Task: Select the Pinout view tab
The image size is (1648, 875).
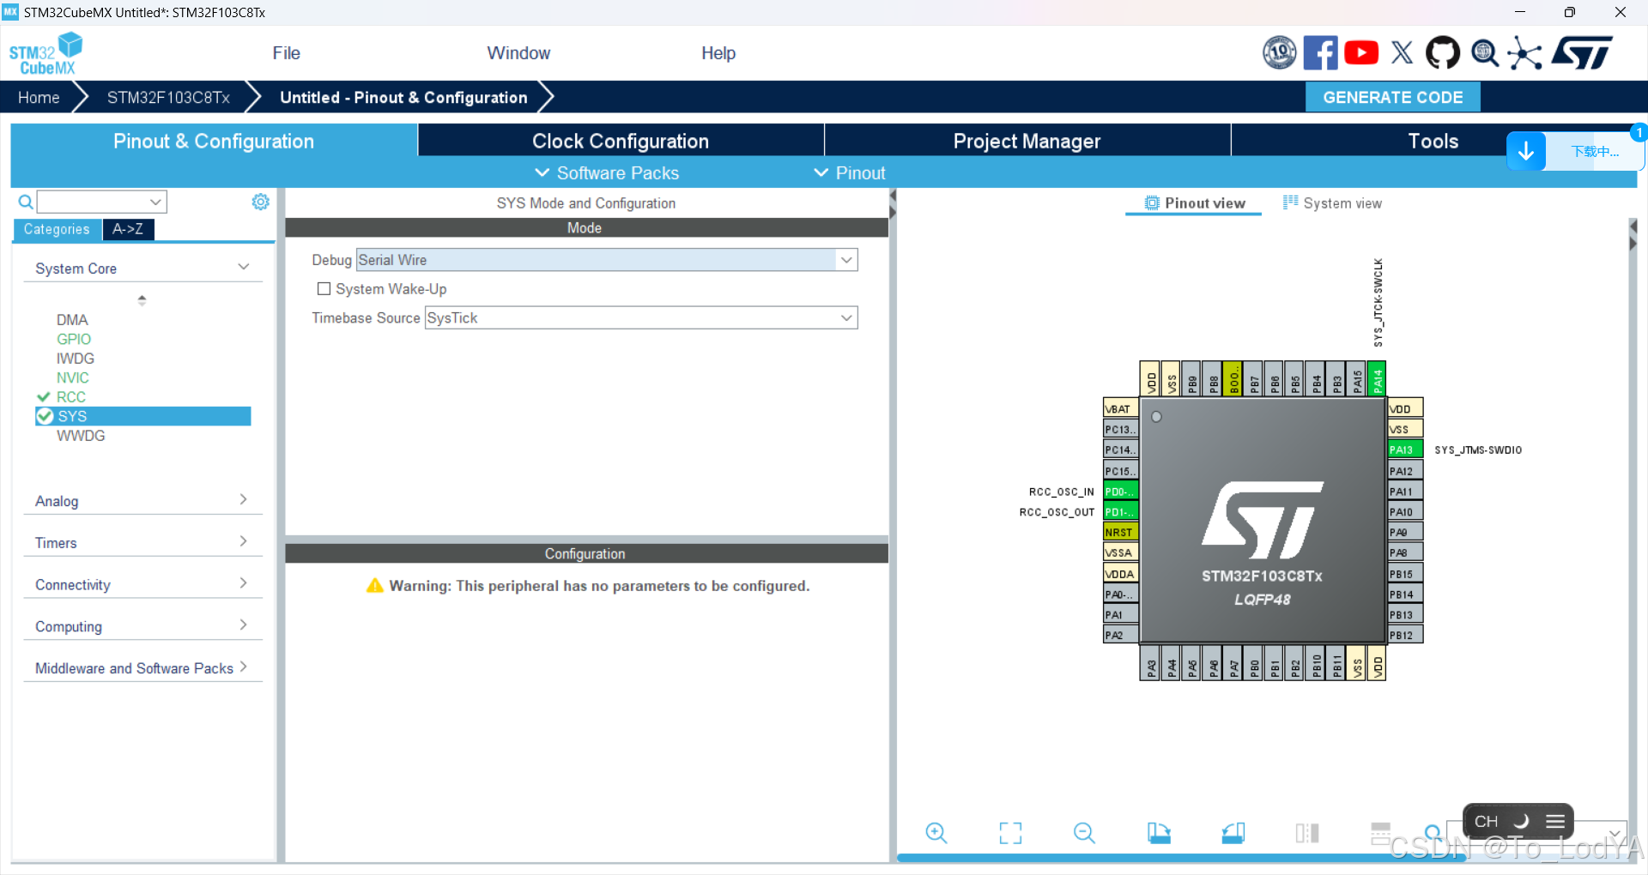Action: [1195, 203]
